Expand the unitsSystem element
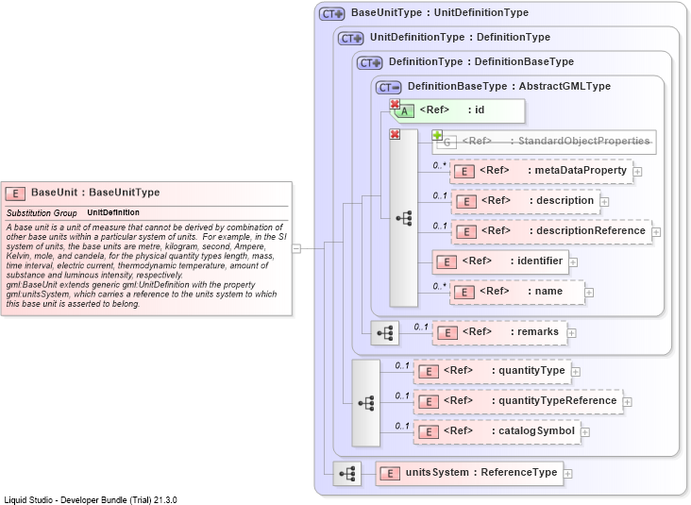691x505 pixels. click(567, 474)
